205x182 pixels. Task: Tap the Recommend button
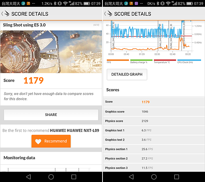[x=51, y=141]
